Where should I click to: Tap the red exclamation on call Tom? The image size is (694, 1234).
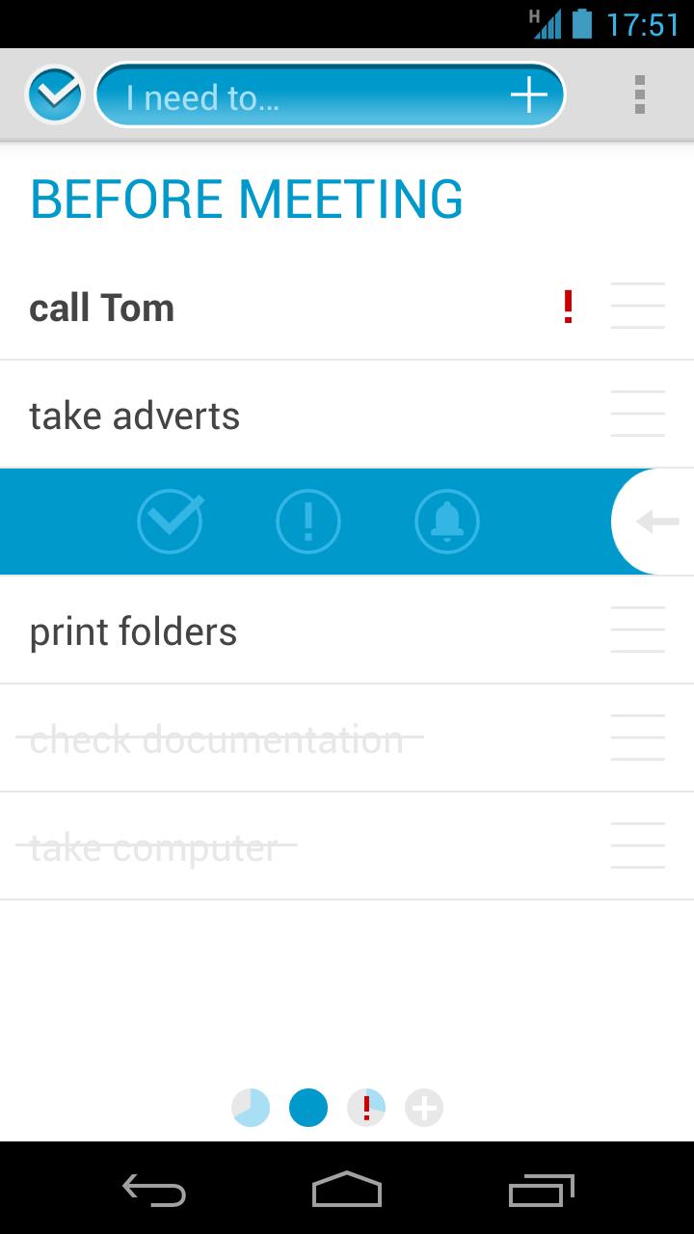point(568,308)
